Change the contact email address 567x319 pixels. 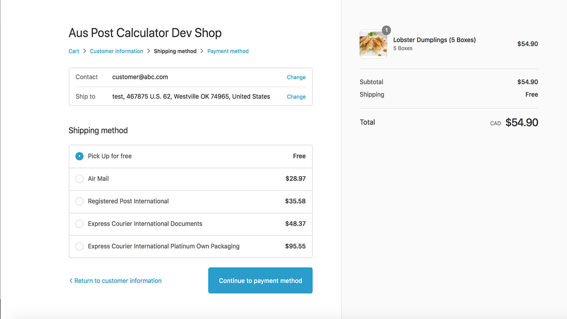296,77
